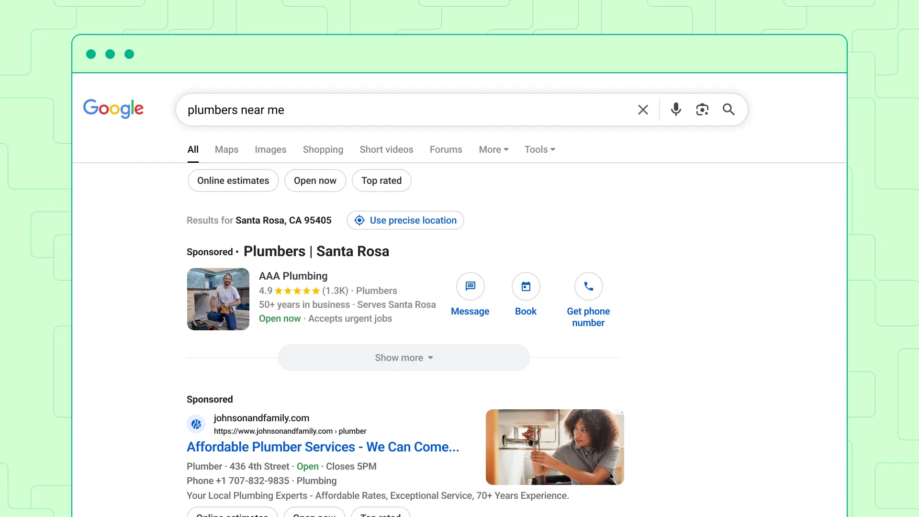
Task: Switch to the Short videos tab
Action: tap(386, 149)
